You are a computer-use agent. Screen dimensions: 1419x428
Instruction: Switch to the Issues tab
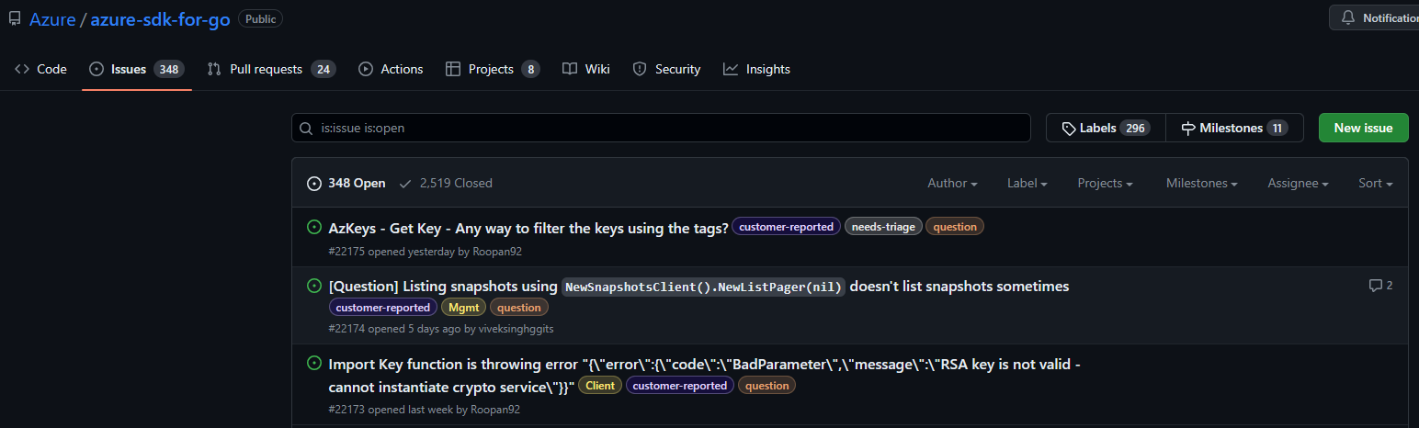[137, 69]
